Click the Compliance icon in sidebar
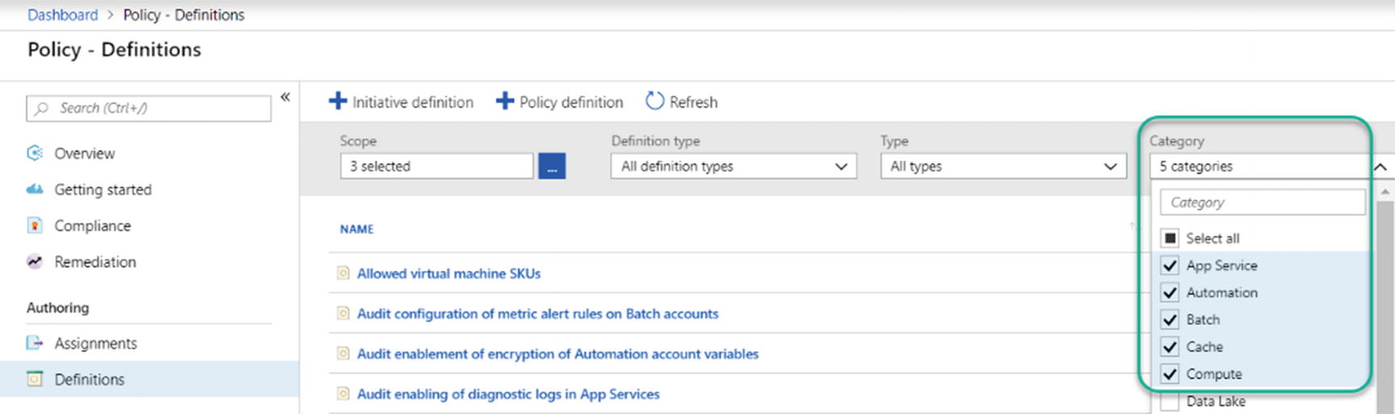The image size is (1395, 414). [x=35, y=226]
